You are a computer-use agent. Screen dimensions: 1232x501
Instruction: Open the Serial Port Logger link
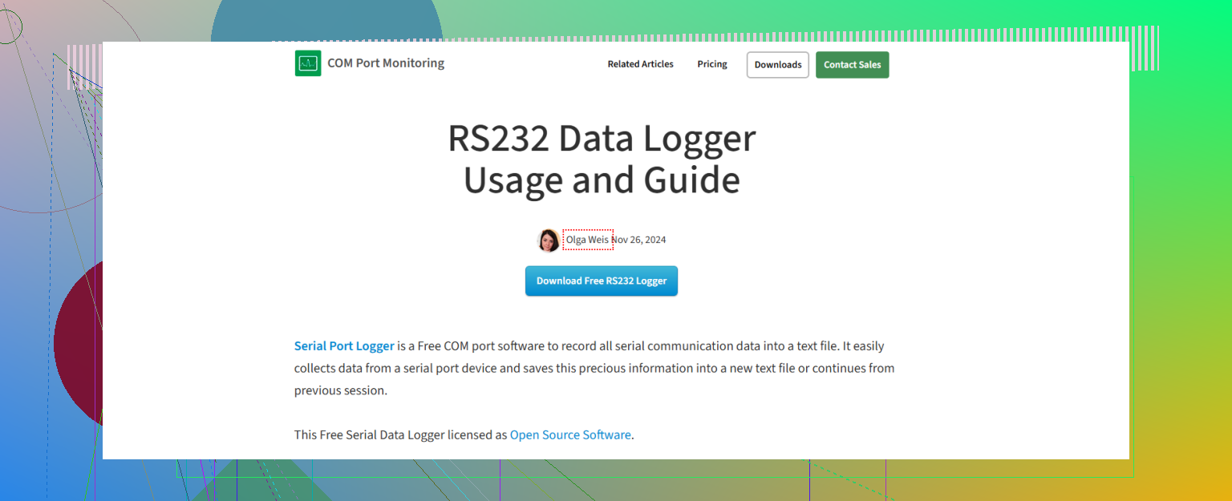pos(344,346)
